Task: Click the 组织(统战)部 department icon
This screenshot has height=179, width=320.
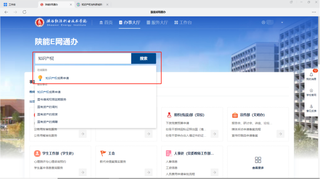Action: click(x=169, y=115)
